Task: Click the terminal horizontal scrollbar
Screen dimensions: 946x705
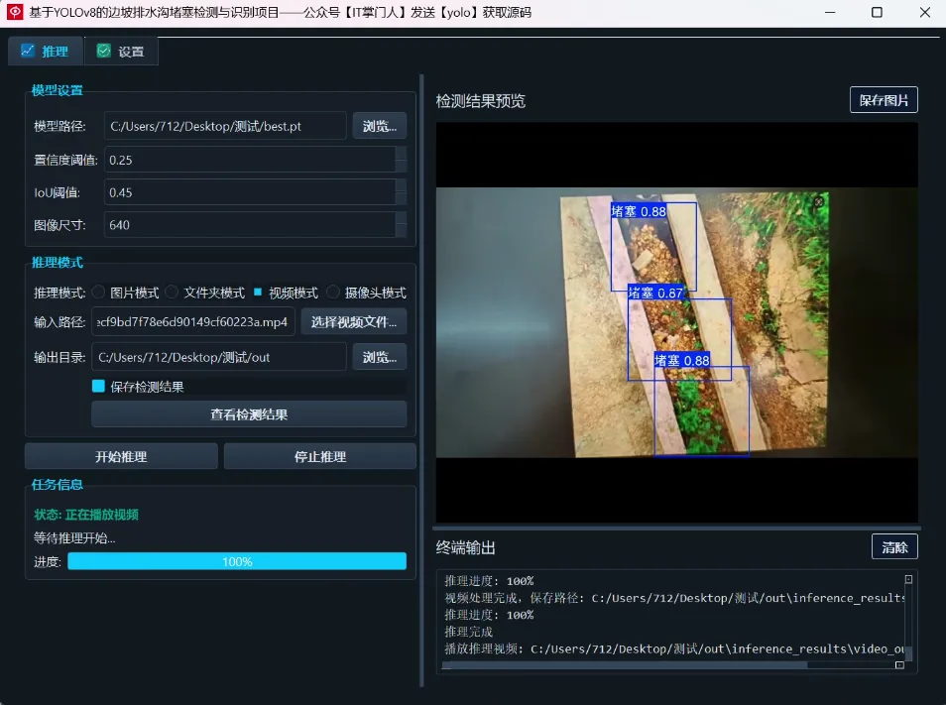Action: pos(625,665)
